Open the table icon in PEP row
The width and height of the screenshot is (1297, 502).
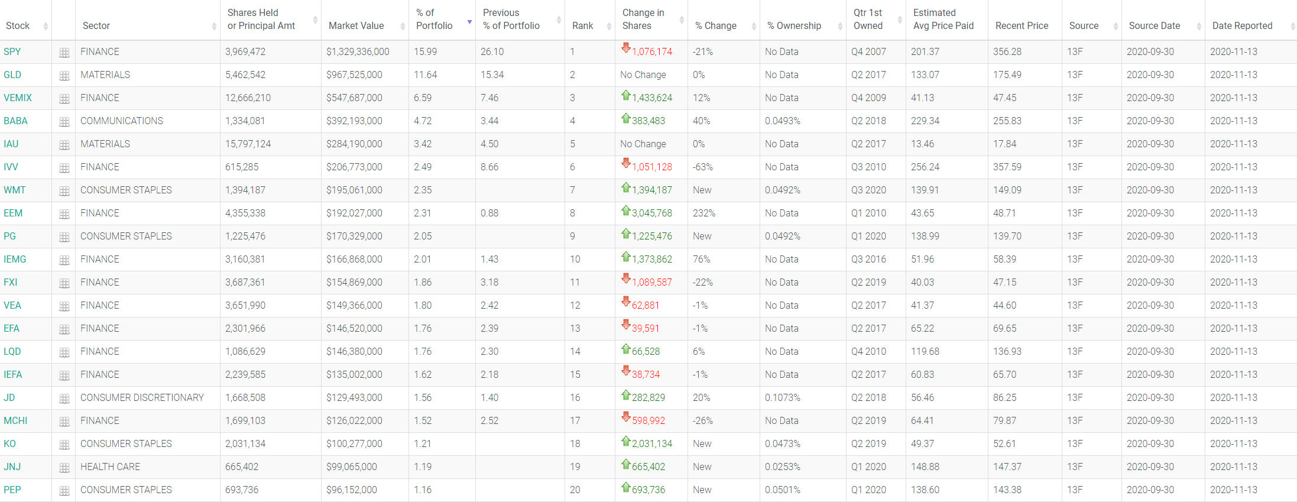[64, 491]
